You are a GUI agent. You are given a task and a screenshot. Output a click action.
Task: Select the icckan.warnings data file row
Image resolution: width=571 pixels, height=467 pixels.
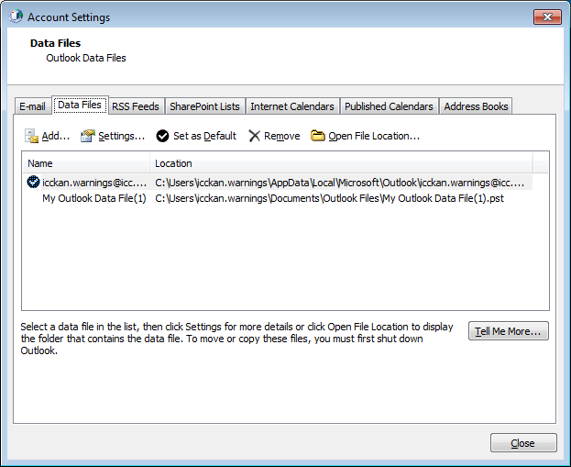pyautogui.click(x=94, y=183)
